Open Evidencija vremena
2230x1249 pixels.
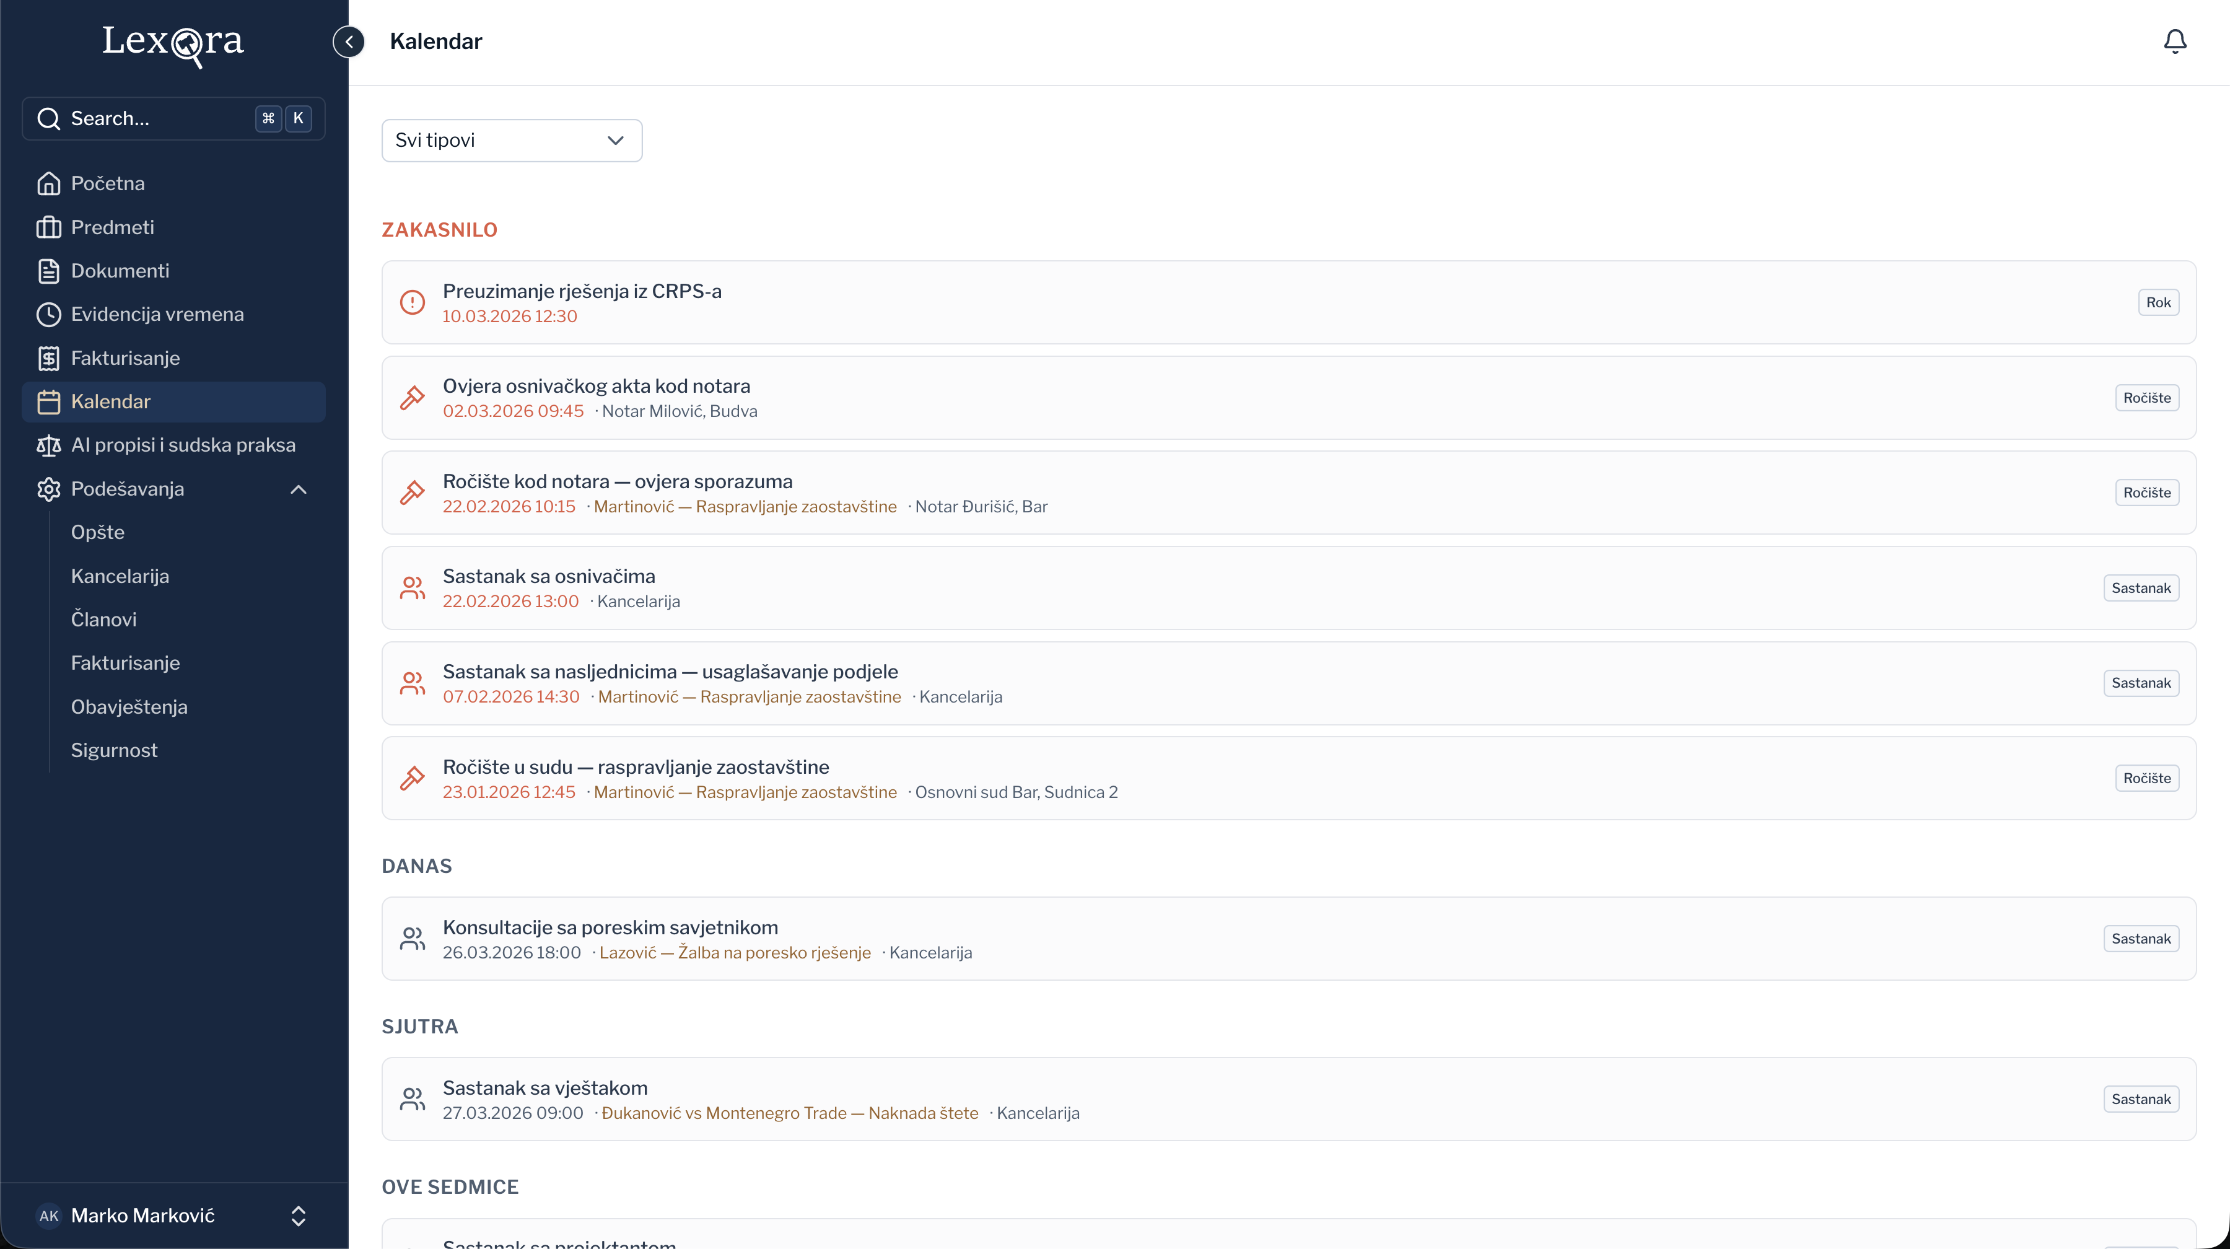(173, 314)
